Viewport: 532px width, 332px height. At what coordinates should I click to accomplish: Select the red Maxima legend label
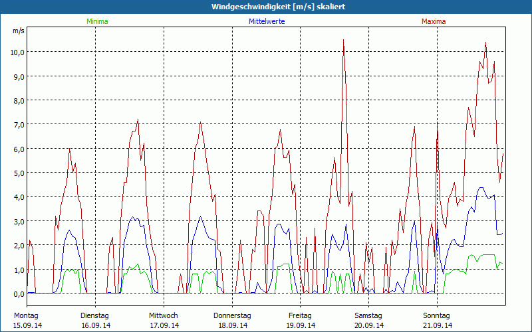click(433, 21)
